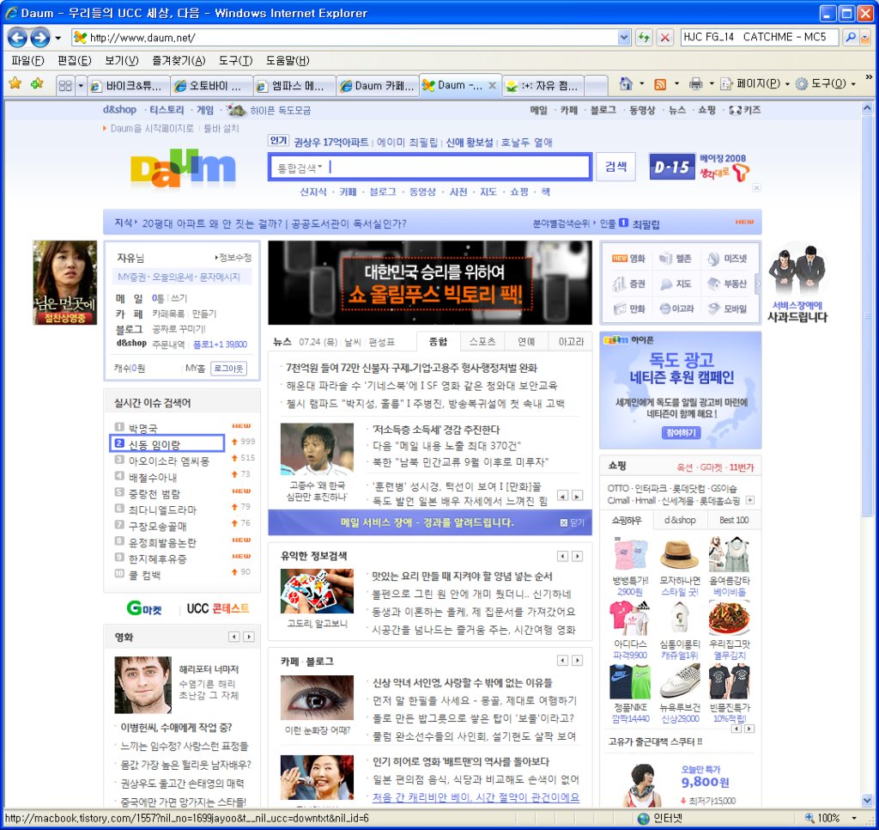Open the 모바일 shortcut icon
The height and width of the screenshot is (830, 879).
727,308
